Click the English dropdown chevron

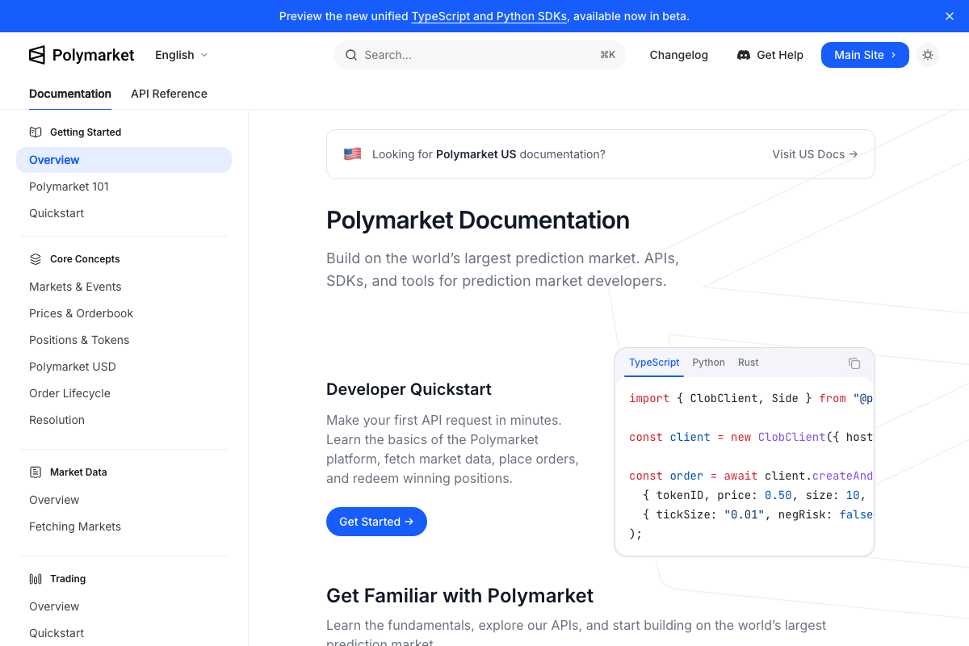pyautogui.click(x=204, y=55)
